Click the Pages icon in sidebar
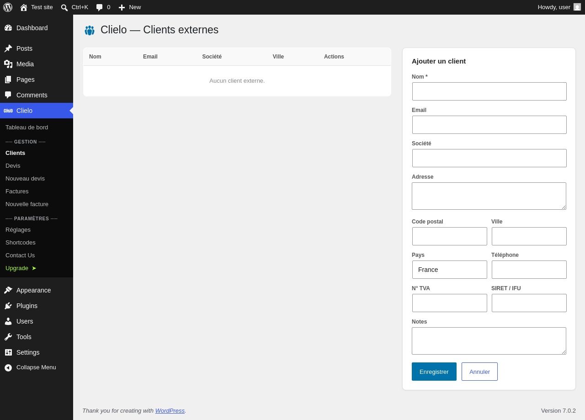This screenshot has width=585, height=420. (x=8, y=80)
